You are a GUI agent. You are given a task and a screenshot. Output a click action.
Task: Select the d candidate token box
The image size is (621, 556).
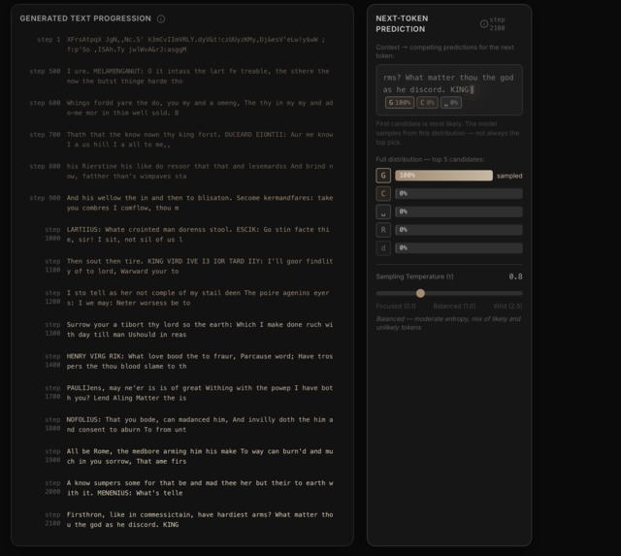(x=383, y=247)
